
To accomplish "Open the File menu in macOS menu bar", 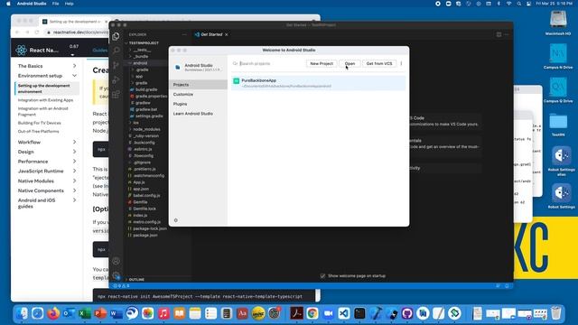I will click(55, 4).
